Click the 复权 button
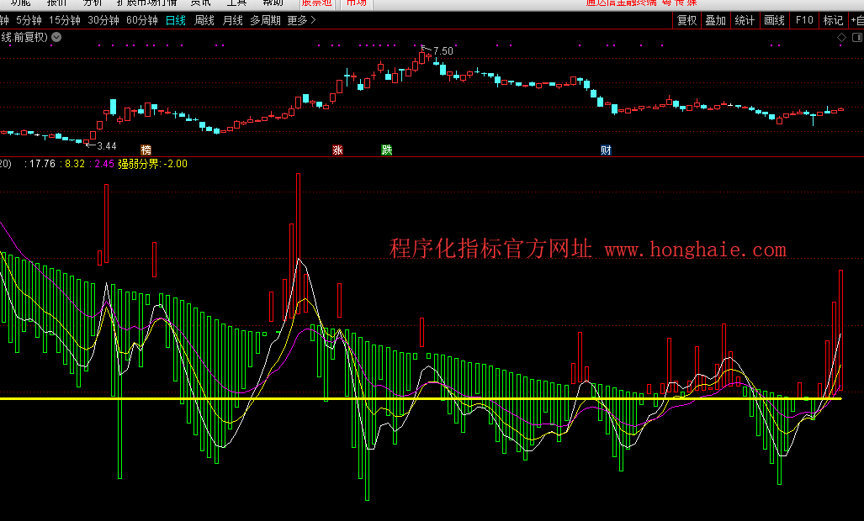The width and height of the screenshot is (864, 521). [x=687, y=20]
